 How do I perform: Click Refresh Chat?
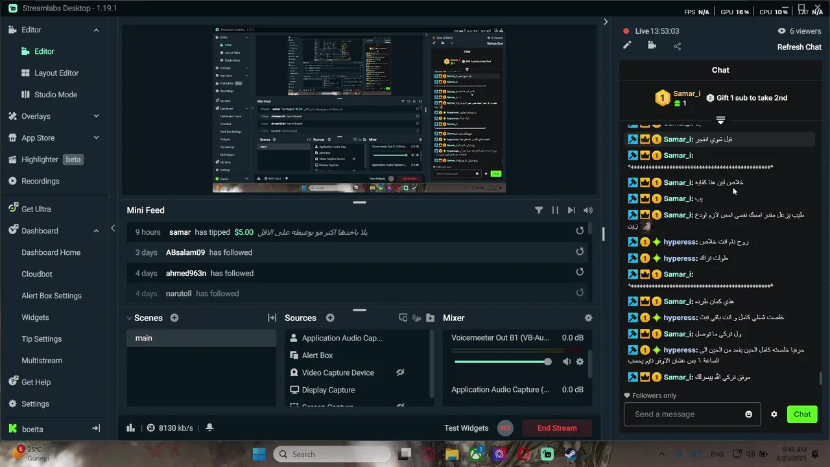pyautogui.click(x=800, y=47)
